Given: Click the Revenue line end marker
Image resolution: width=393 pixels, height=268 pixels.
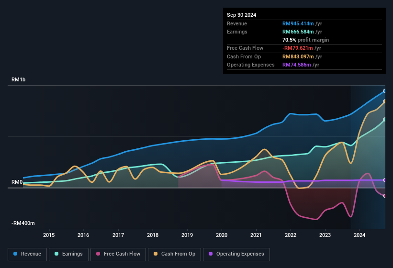Looking at the screenshot, I should (385, 90).
